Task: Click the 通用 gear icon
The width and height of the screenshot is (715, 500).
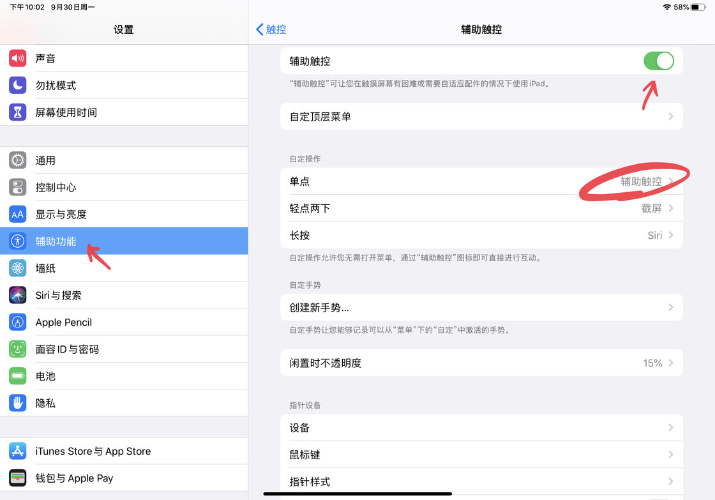Action: (x=17, y=160)
